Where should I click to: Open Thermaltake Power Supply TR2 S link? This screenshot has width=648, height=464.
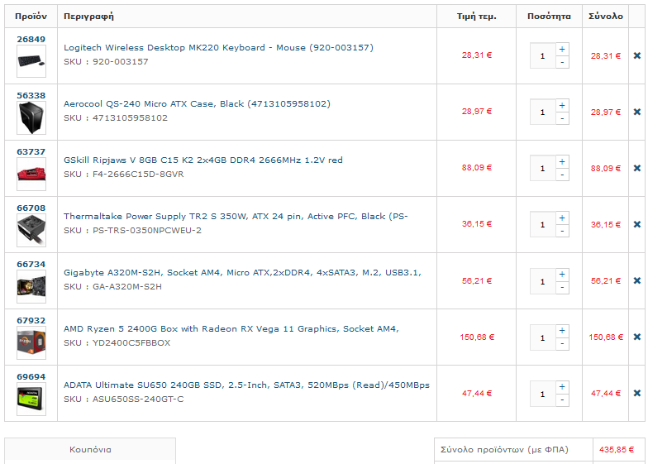tap(236, 217)
